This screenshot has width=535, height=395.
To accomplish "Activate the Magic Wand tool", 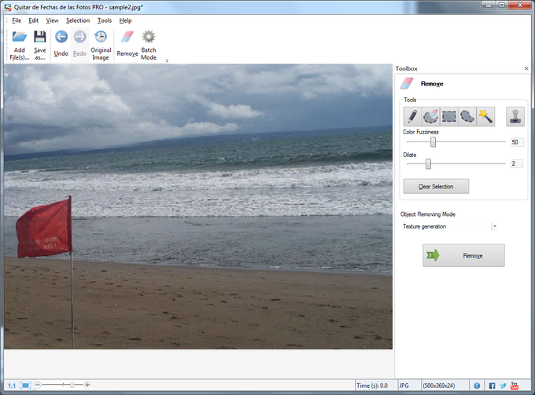I will [485, 116].
